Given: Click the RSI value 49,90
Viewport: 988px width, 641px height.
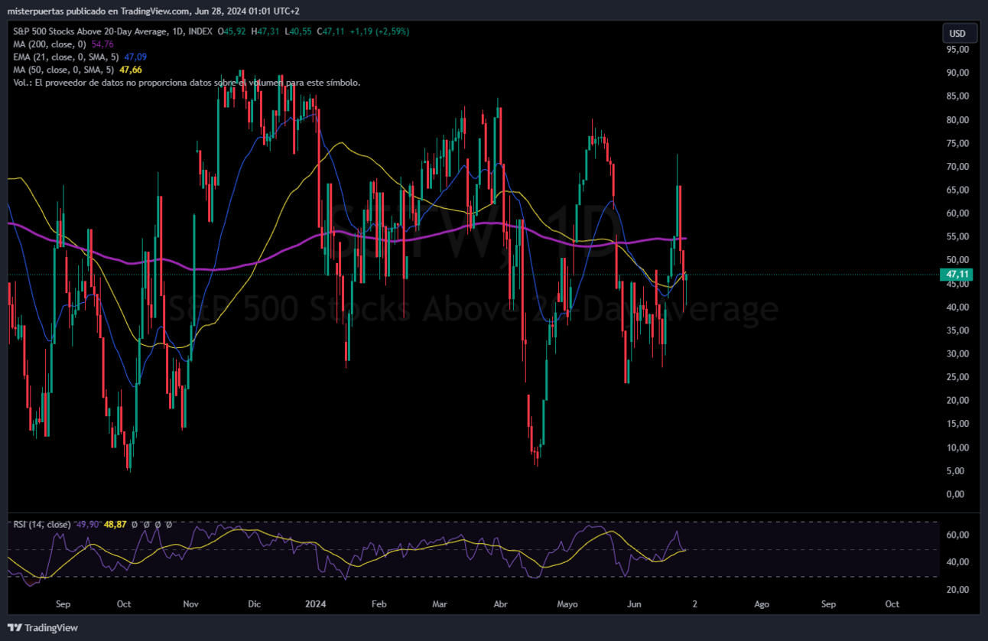Looking at the screenshot, I should pos(89,525).
